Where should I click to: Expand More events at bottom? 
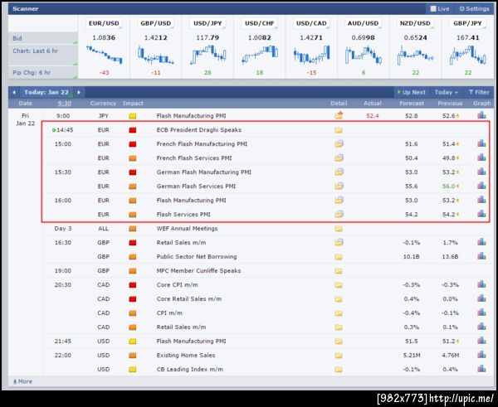(22, 381)
